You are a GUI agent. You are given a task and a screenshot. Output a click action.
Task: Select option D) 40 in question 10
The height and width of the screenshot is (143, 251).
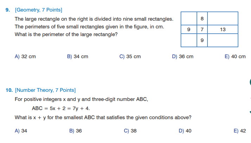185,131
